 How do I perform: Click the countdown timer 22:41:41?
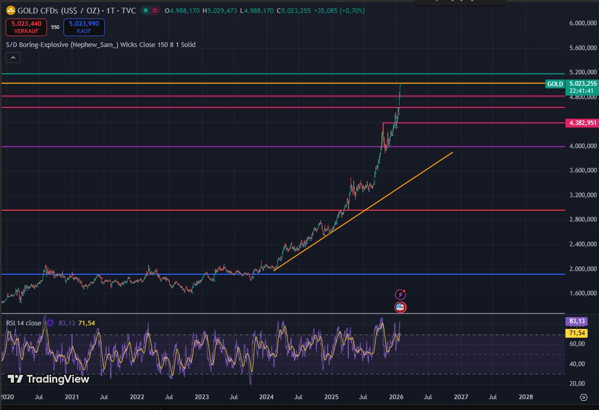click(581, 91)
